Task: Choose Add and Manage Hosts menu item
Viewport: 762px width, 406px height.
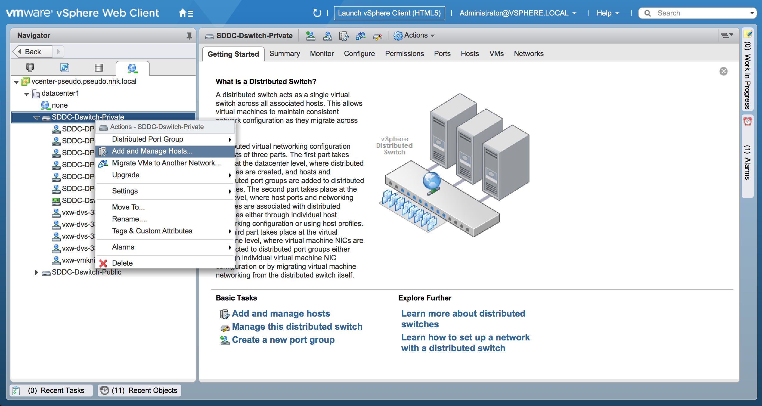Action: point(165,151)
